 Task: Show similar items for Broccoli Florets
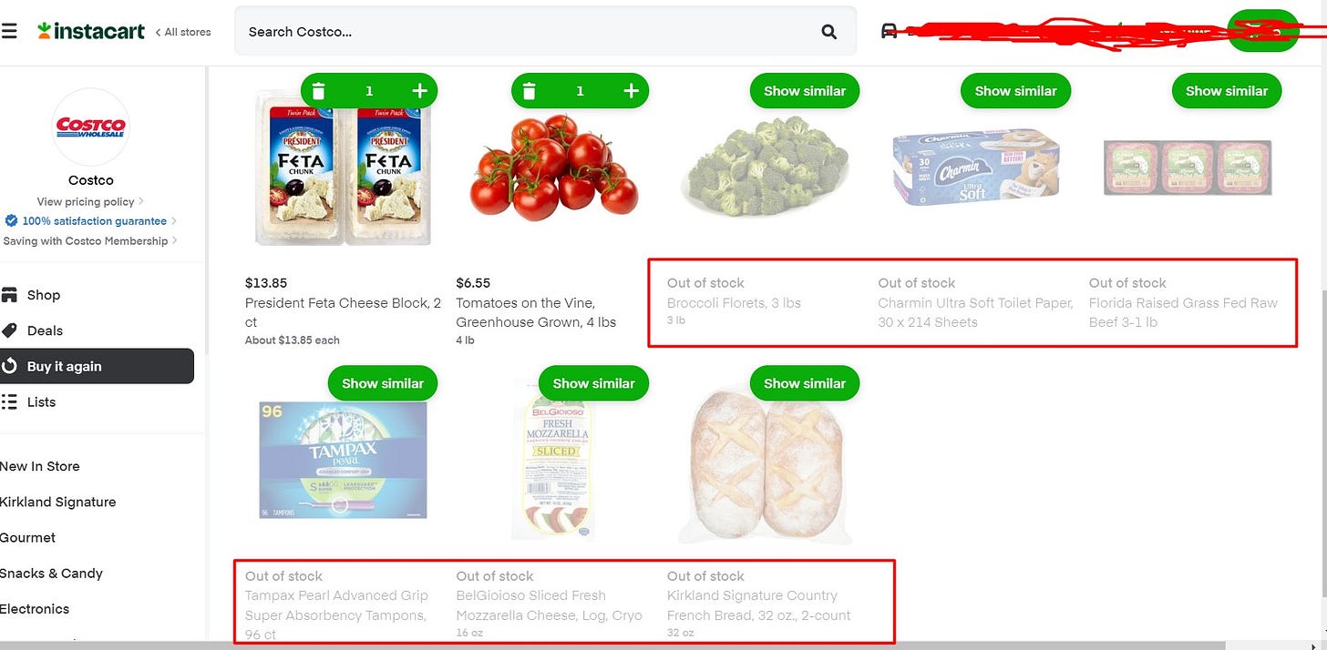[x=805, y=91]
